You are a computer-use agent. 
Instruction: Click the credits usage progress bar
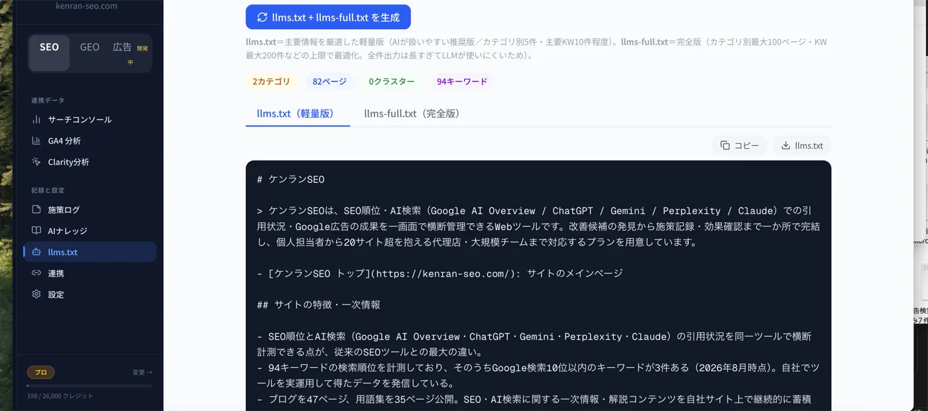pyautogui.click(x=89, y=385)
